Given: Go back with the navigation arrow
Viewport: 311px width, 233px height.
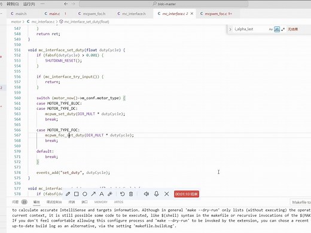Looking at the screenshot, I should tap(66, 4).
